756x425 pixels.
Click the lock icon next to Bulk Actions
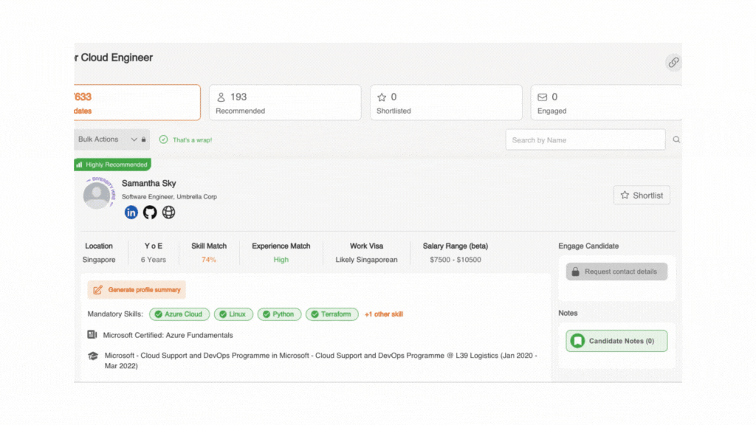(x=143, y=139)
